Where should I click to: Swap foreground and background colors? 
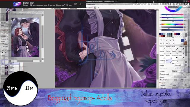pos(186,40)
